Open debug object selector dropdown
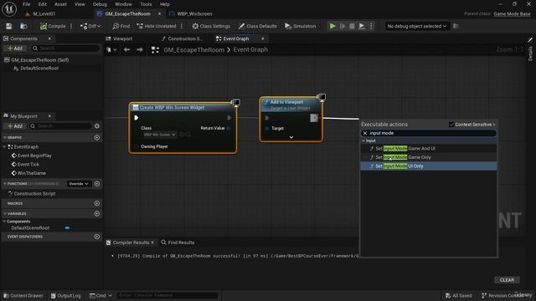Viewport: 536px width, 301px height. click(x=417, y=26)
